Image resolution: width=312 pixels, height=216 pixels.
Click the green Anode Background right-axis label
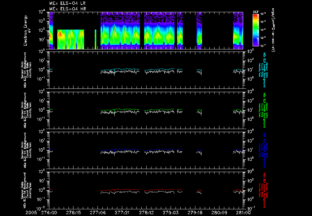click(x=263, y=110)
